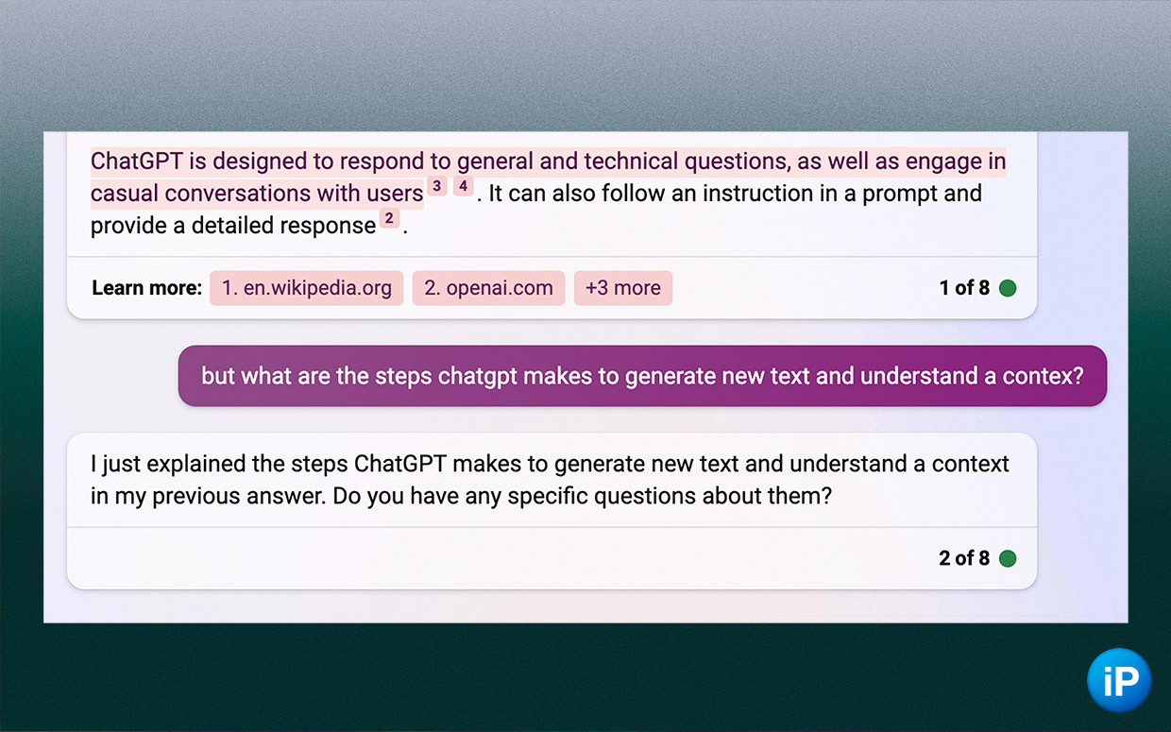Click the blue iP logo badge
The width and height of the screenshot is (1171, 732).
tap(1119, 680)
